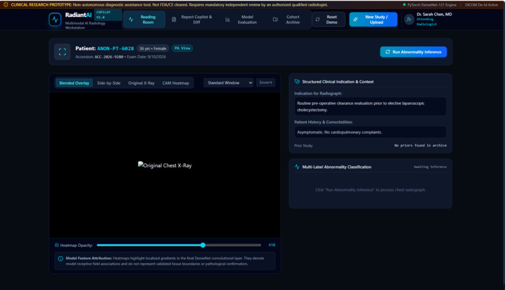Click the 65% opacity value
This screenshot has height=290, width=505.
[x=272, y=245]
